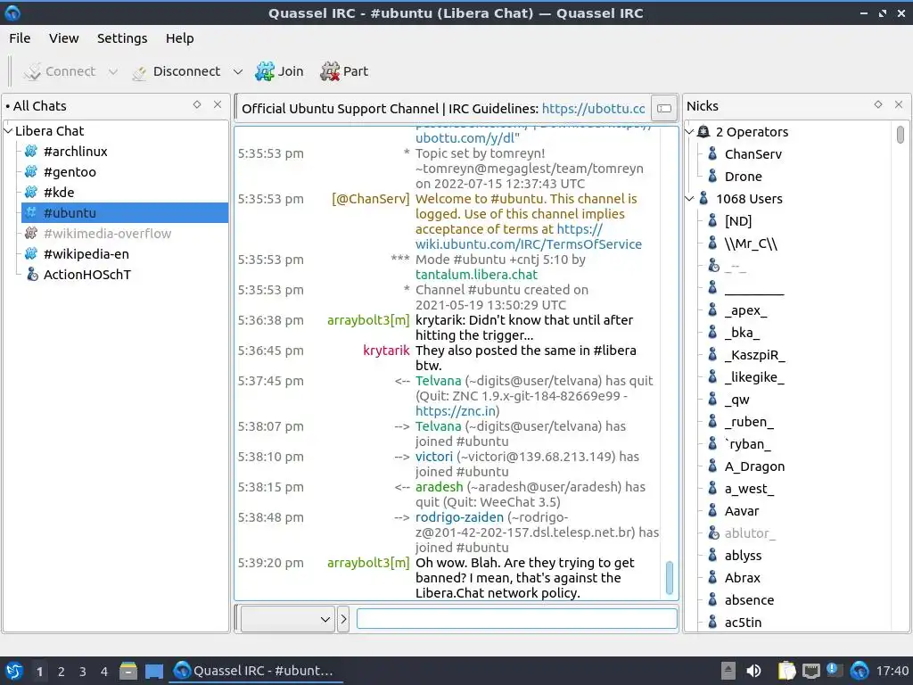Select _bka_ user in Nicks list
Screen dimensions: 913x685
click(x=742, y=333)
